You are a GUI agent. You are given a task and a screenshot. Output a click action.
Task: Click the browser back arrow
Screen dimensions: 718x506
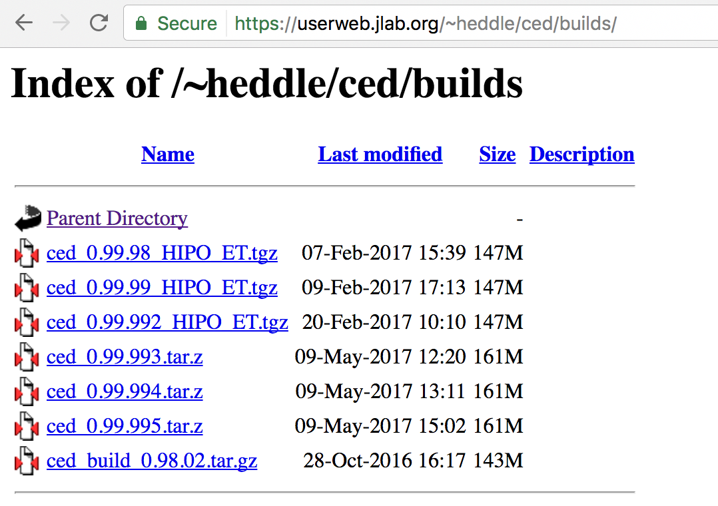point(24,23)
